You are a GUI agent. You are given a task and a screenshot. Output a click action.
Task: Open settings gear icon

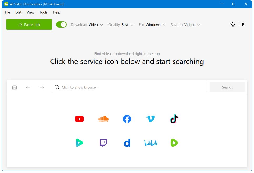[232, 24]
